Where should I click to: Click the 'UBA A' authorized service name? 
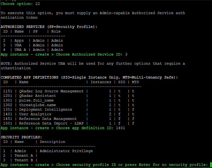pyautogui.click(x=20, y=50)
